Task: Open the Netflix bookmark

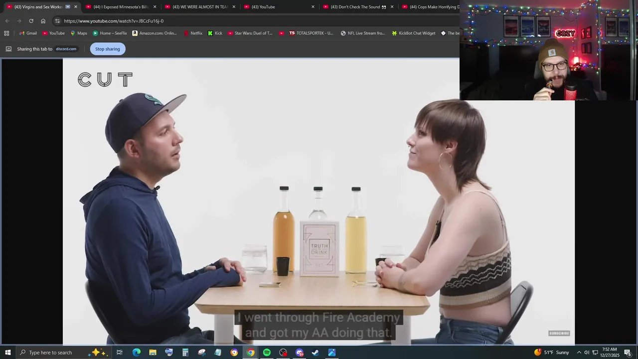Action: click(193, 33)
